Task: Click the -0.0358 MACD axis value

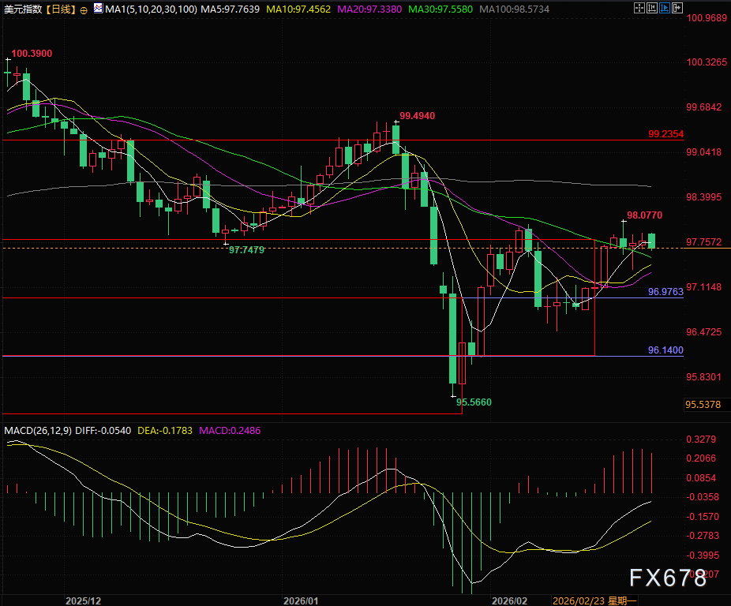Action: coord(703,497)
